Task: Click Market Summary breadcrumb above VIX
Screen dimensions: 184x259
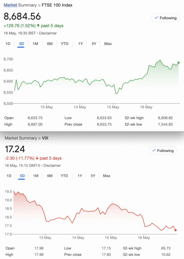Action: pyautogui.click(x=21, y=138)
